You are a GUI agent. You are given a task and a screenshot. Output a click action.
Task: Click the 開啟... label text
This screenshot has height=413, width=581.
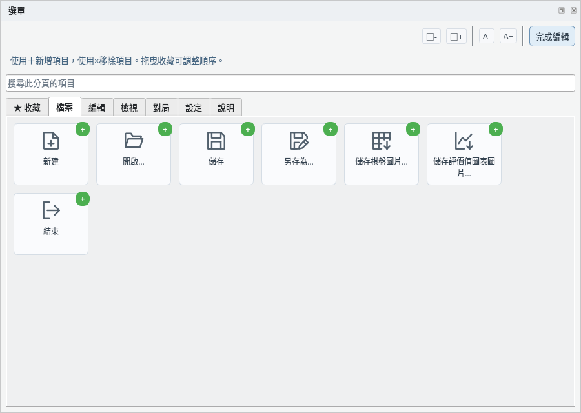pyautogui.click(x=134, y=161)
